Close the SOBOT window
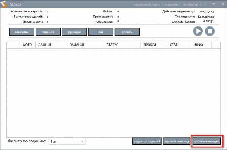 point(223,4)
